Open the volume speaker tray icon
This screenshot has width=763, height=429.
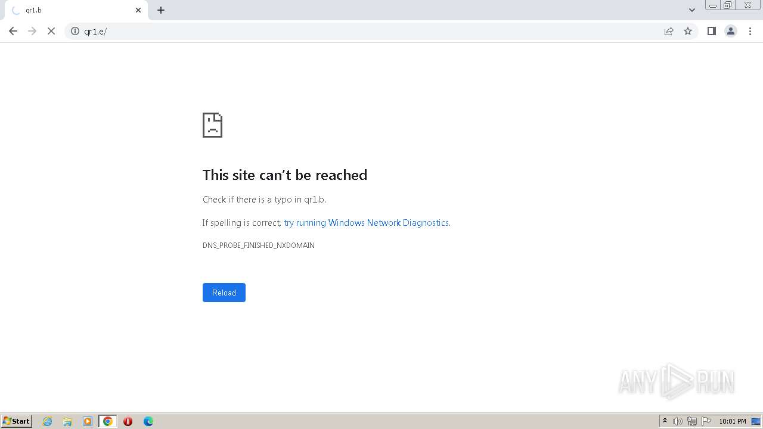pos(678,421)
